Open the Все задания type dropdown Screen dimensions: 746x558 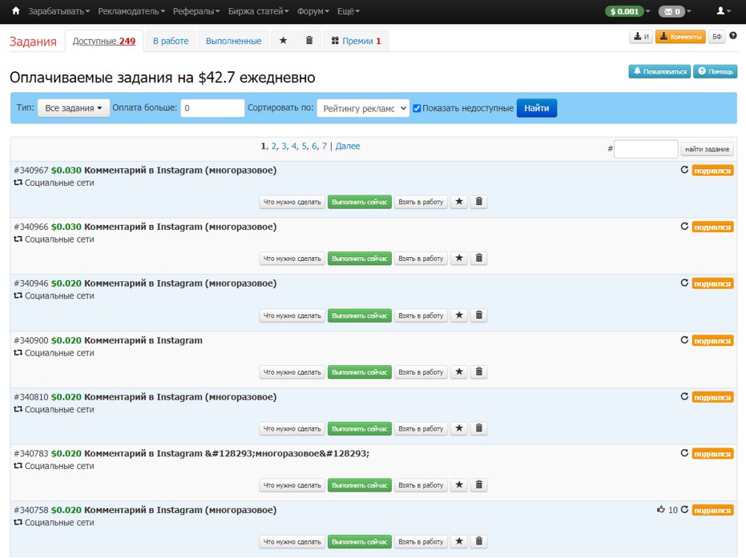click(73, 108)
